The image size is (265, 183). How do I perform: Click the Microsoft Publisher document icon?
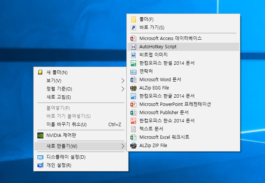point(133,113)
